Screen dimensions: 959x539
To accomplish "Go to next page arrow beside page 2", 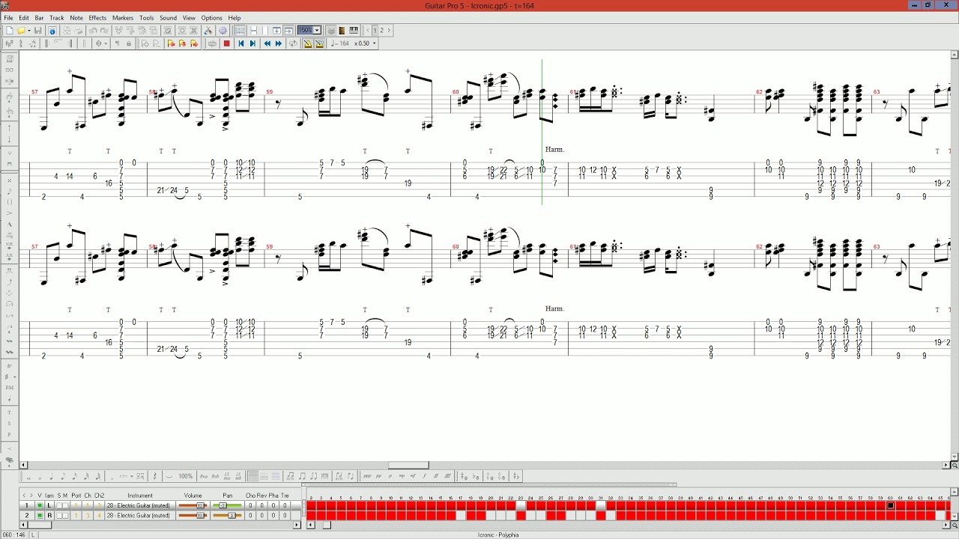I will (388, 31).
